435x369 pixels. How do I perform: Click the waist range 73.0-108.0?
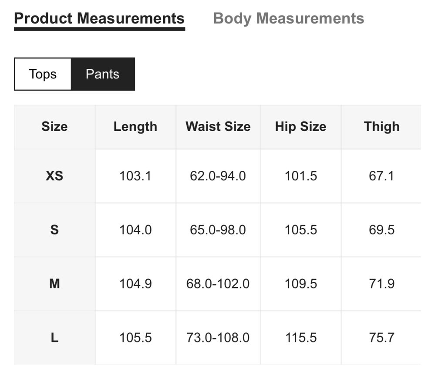coord(218,338)
